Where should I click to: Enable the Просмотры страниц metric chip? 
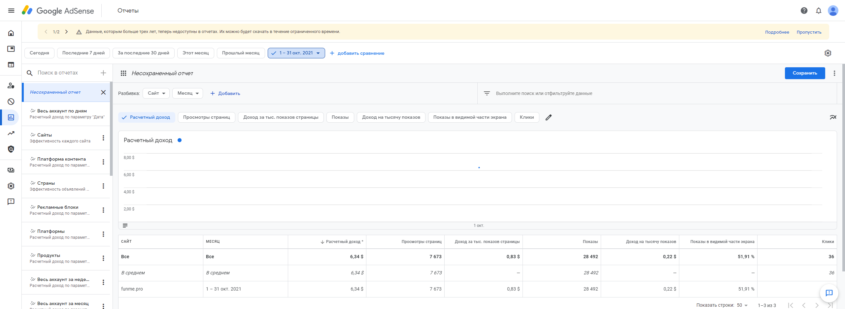[x=206, y=117]
